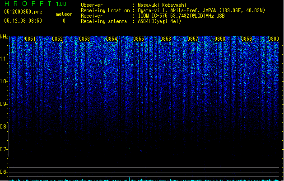Click the 0.6 kHz axis label

tap(4, 172)
